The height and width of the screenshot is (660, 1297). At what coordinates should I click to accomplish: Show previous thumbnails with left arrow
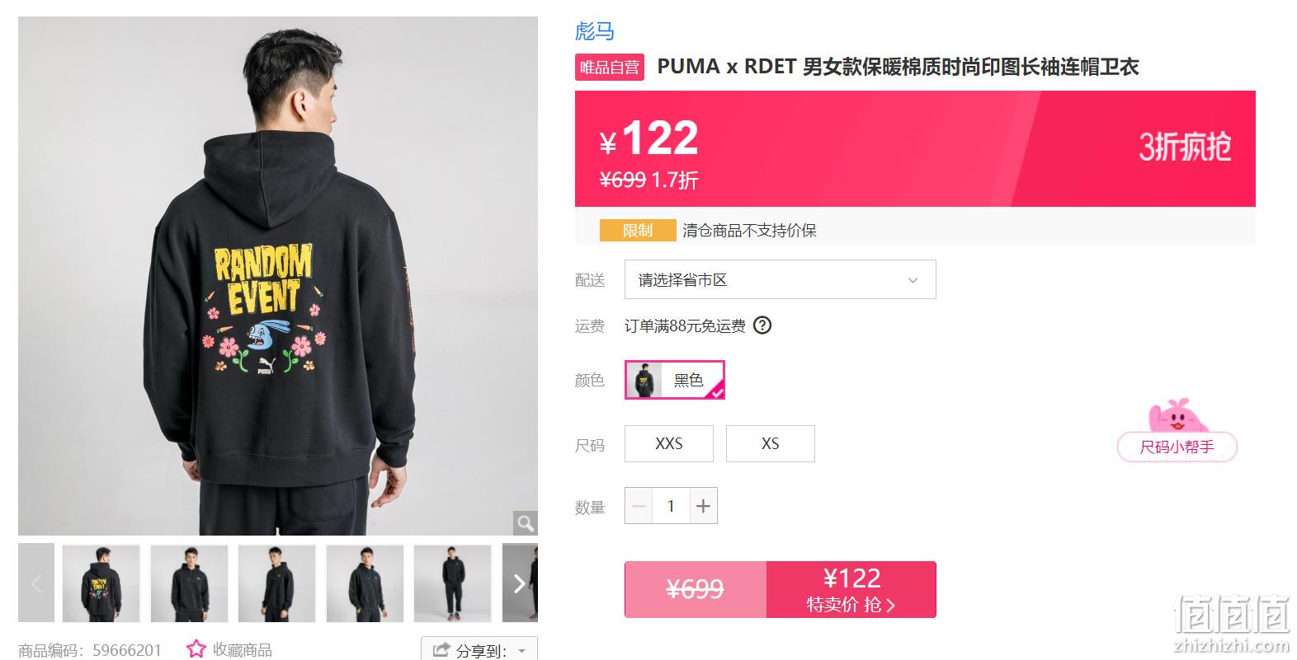click(36, 583)
